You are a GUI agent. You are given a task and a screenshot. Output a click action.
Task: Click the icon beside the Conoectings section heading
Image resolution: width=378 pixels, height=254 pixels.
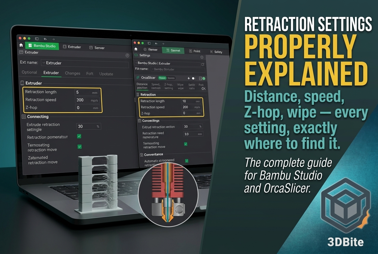coord(140,121)
